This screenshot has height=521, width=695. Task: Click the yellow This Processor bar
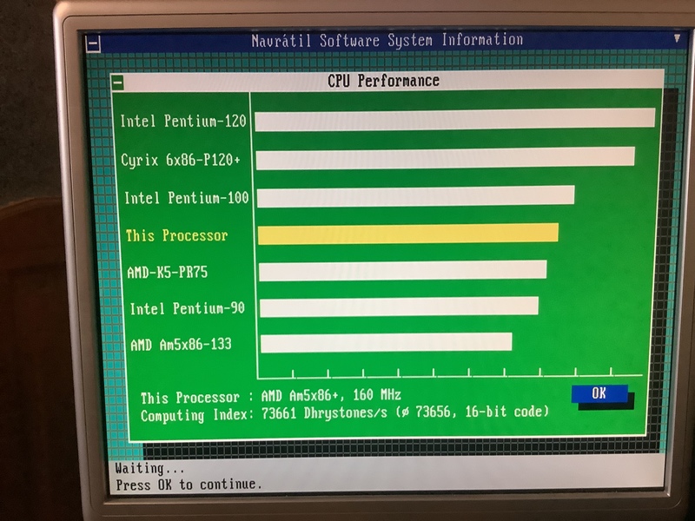408,234
